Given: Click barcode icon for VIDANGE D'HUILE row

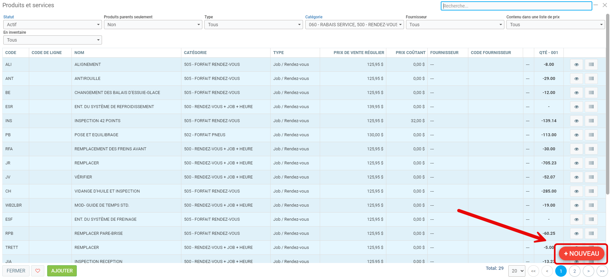Looking at the screenshot, I should 591,191.
